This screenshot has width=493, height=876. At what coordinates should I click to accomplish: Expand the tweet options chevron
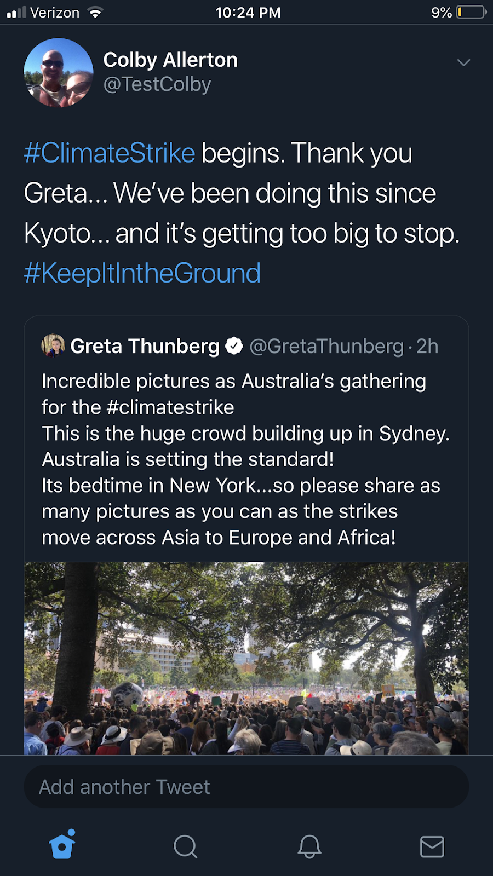(463, 62)
